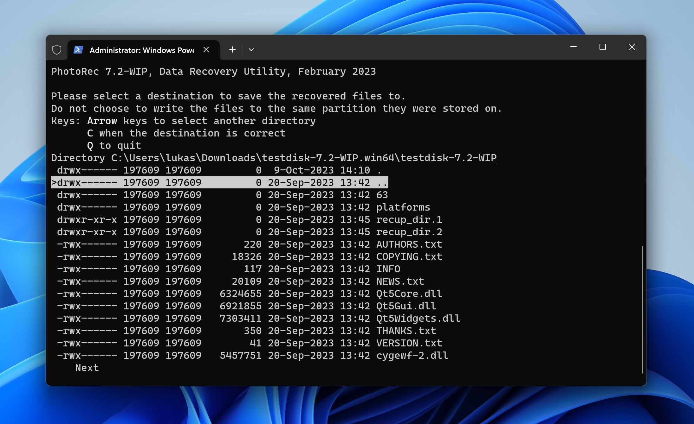Click the shield icon in the title bar
694x424 pixels.
[x=57, y=50]
